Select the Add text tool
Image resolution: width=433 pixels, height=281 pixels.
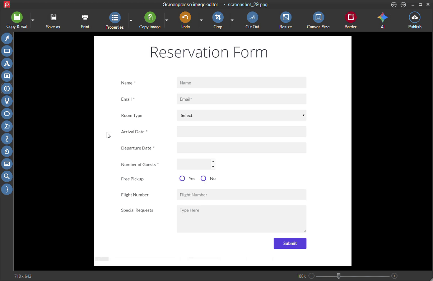pyautogui.click(x=7, y=63)
